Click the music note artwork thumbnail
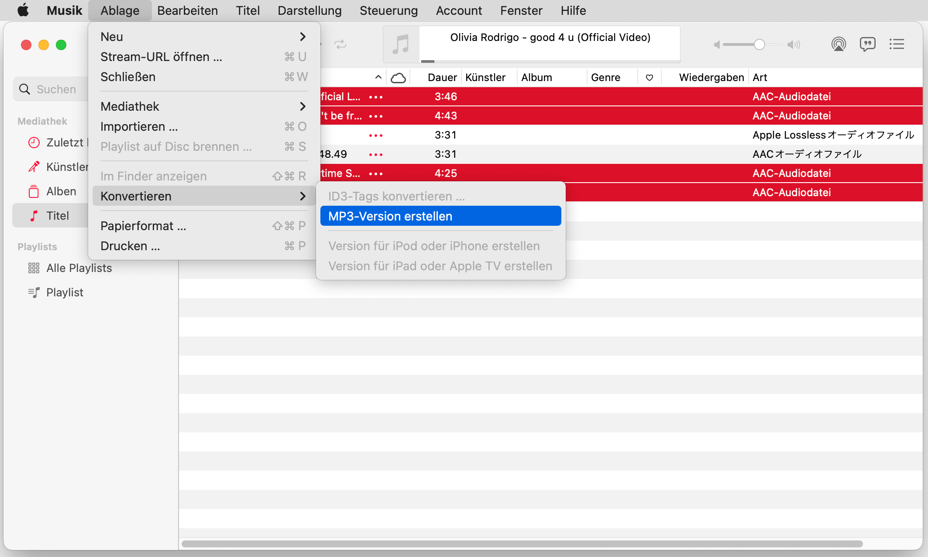This screenshot has height=557, width=928. (401, 44)
